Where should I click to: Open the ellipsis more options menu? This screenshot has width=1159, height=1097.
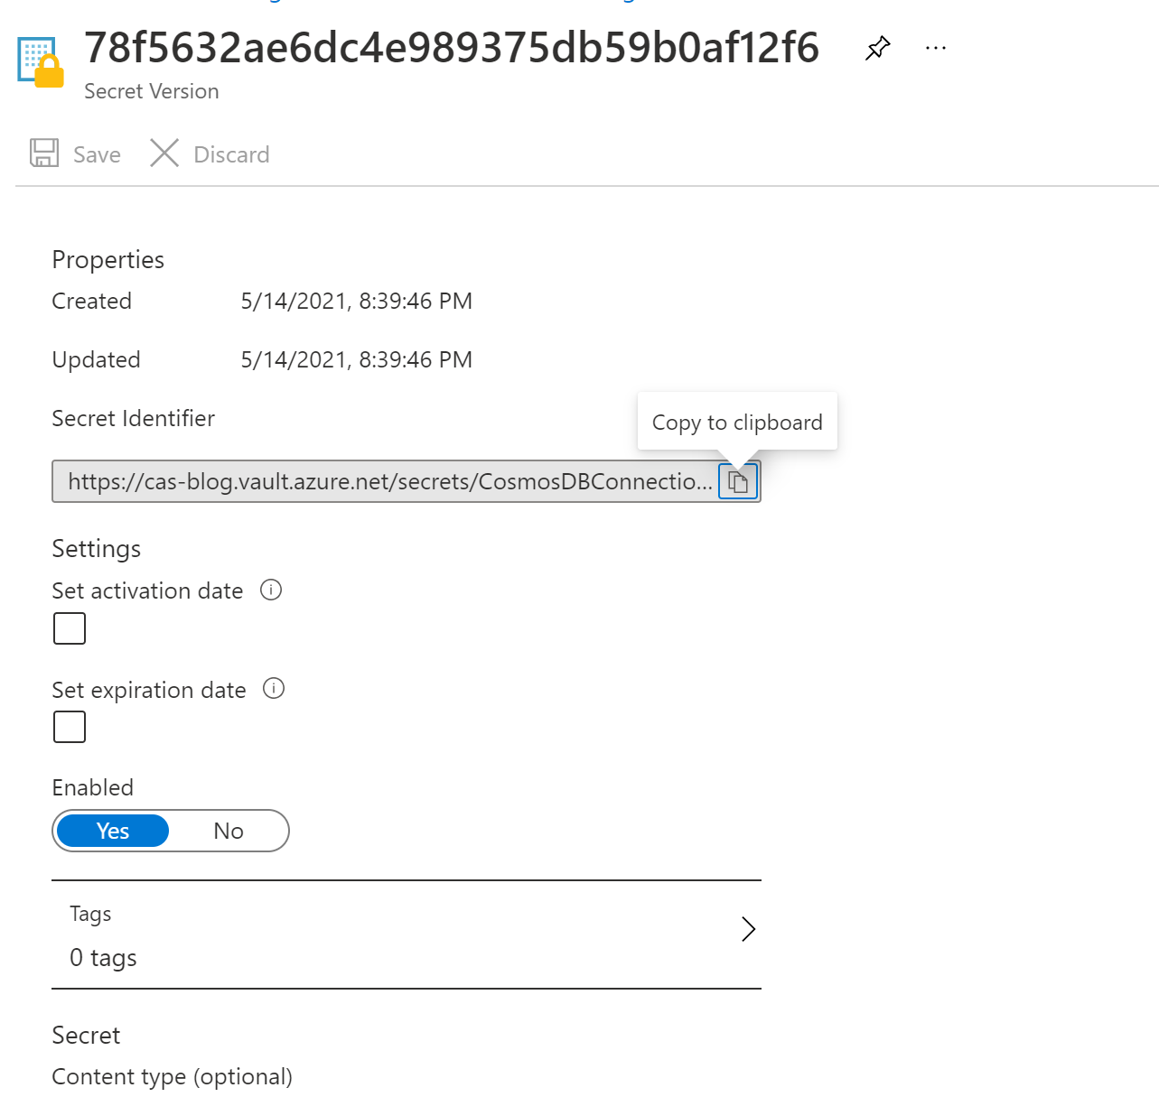point(936,48)
